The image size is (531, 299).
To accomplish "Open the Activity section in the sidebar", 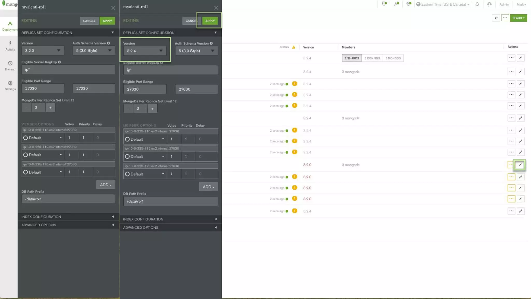I will (x=10, y=46).
